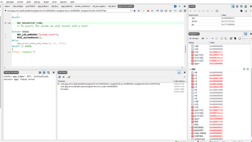Click the properties icon in Registers toolbar
The height and width of the screenshot is (142, 252).
pyautogui.click(x=231, y=39)
